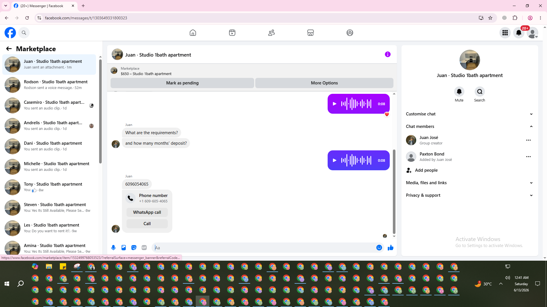Mute this conversation
The height and width of the screenshot is (307, 547).
459,92
